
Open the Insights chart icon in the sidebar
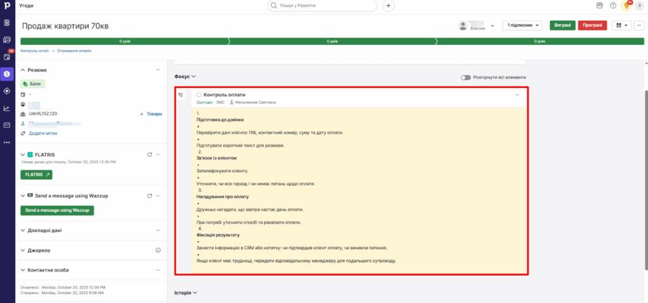6,108
